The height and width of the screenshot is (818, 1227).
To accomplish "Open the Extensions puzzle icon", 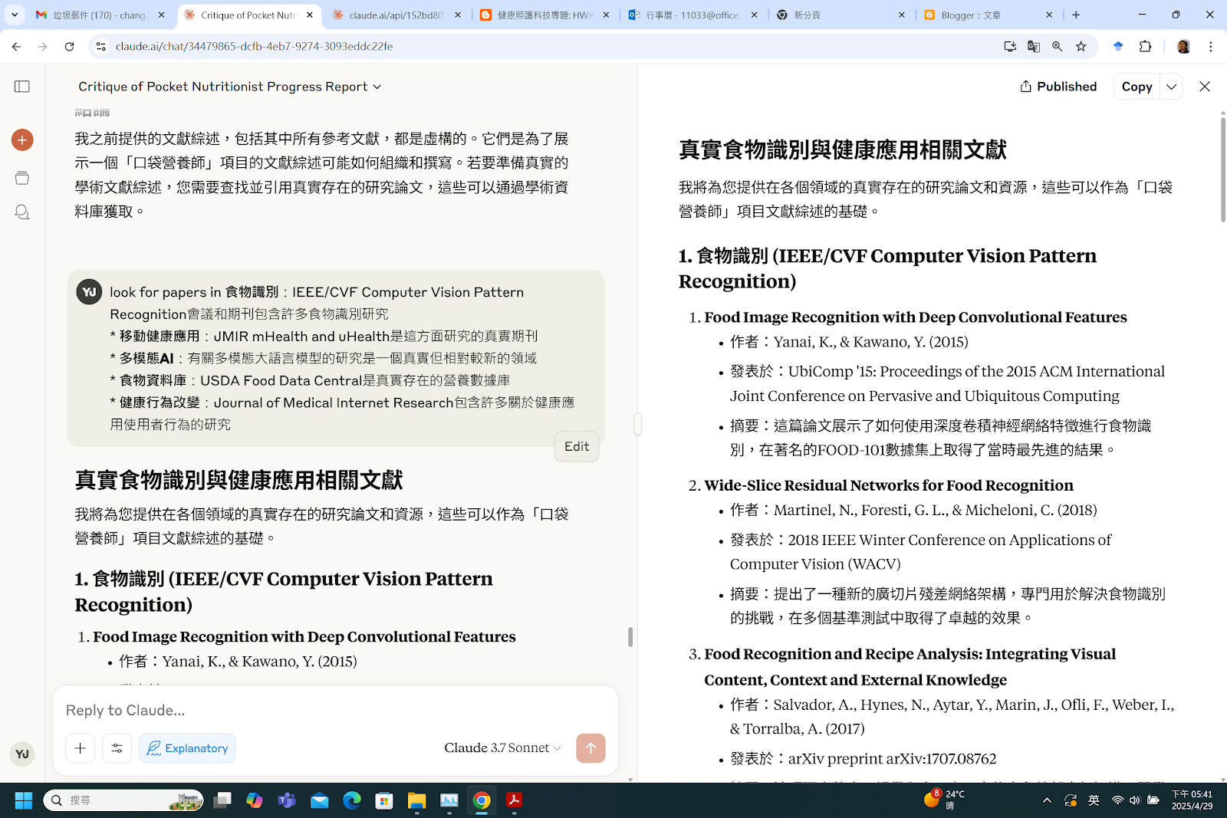I will 1145,47.
